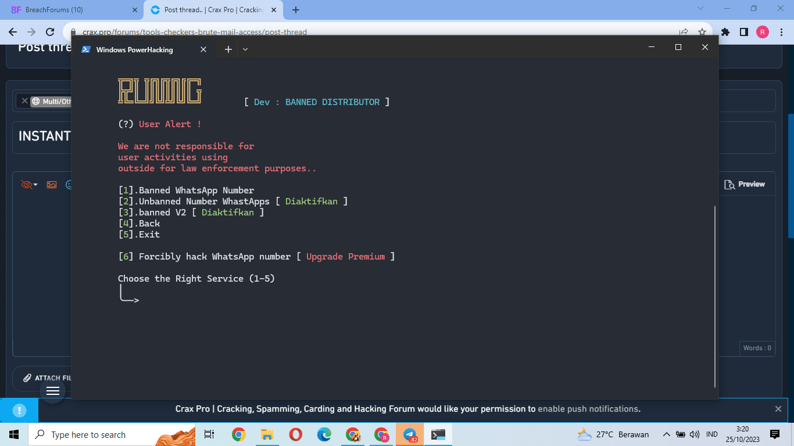Select the Windows PowerHacking tab

tap(145, 49)
